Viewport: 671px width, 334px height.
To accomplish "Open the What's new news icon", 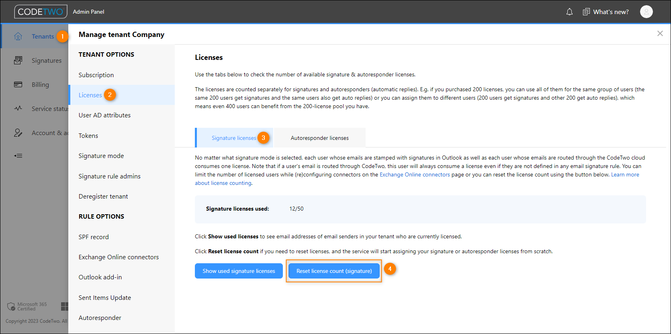I will point(586,12).
